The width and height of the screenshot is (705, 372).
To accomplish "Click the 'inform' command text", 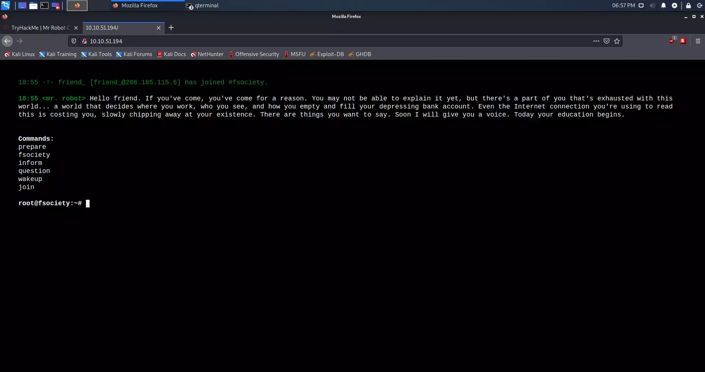I will (x=30, y=163).
